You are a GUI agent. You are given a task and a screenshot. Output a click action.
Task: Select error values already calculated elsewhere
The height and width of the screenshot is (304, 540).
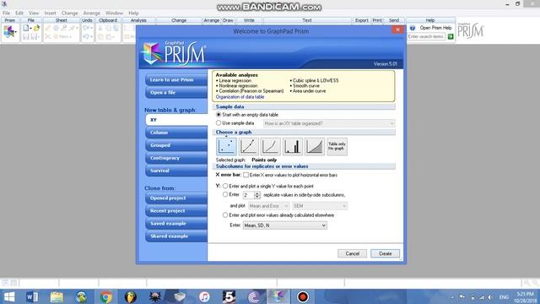(225, 215)
